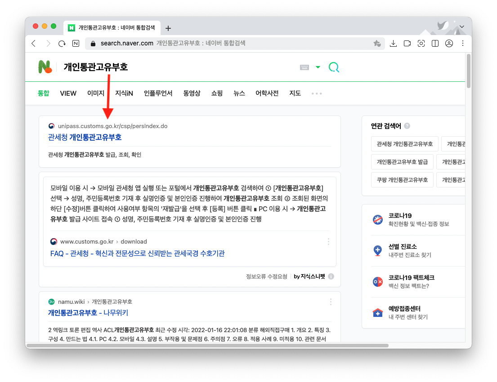Click the Naver logo

point(45,67)
